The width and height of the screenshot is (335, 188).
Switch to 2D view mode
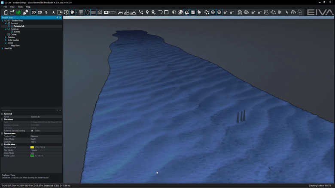(x=40, y=12)
